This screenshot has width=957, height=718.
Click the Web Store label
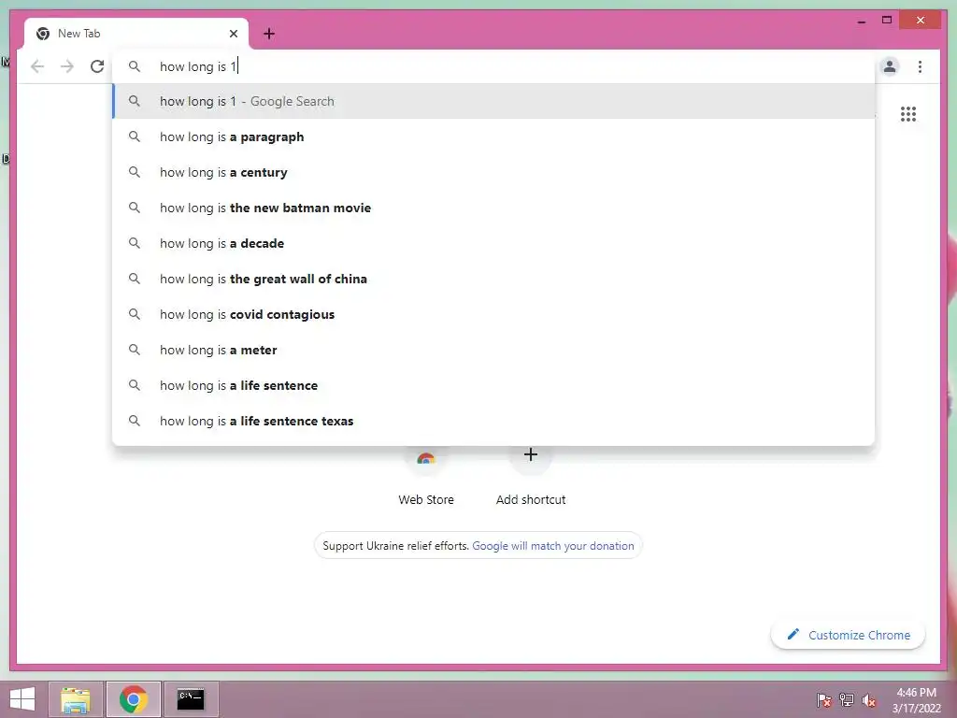pyautogui.click(x=426, y=499)
